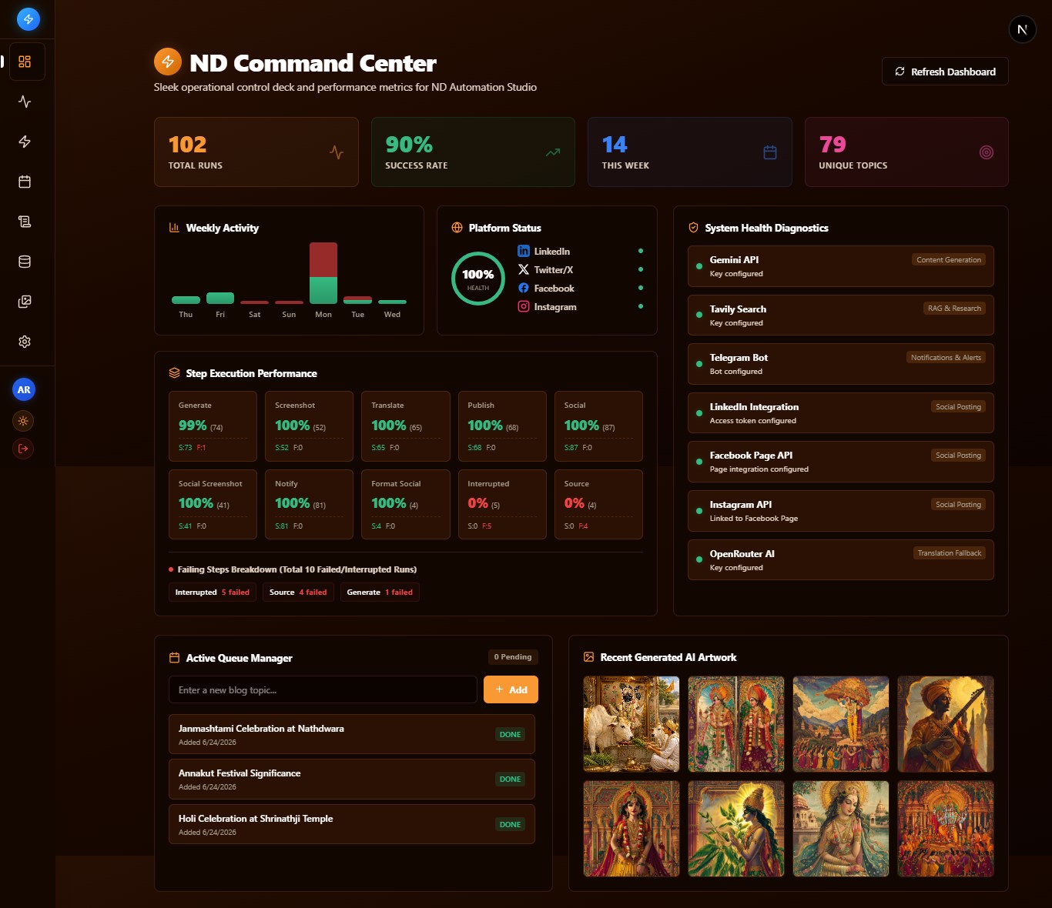
Task: Click the Weekly Activity bar chart icon
Action: click(x=174, y=228)
